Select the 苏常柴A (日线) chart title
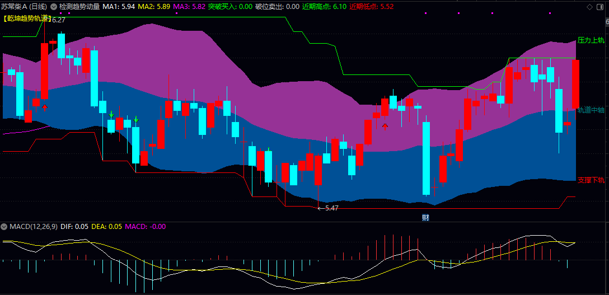 pyautogui.click(x=25, y=7)
